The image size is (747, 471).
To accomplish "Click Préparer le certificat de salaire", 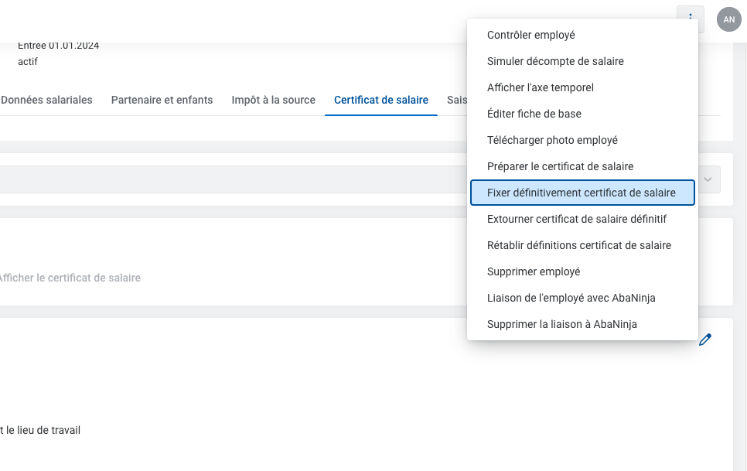I will (560, 166).
